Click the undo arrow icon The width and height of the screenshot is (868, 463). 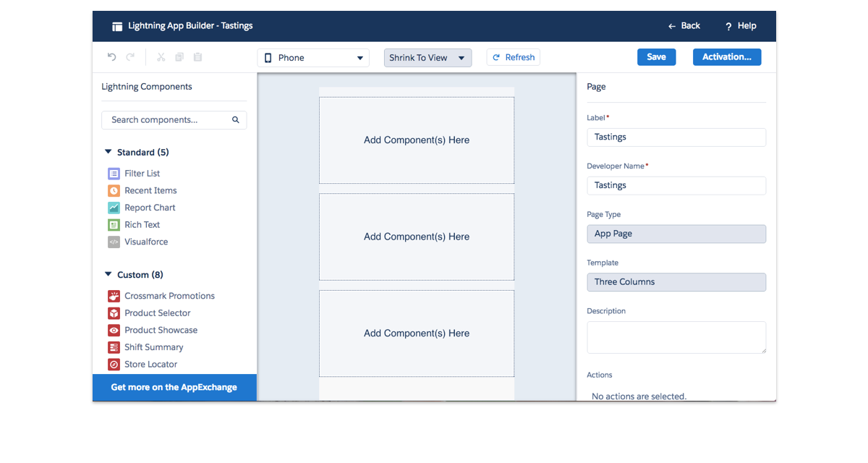(111, 57)
